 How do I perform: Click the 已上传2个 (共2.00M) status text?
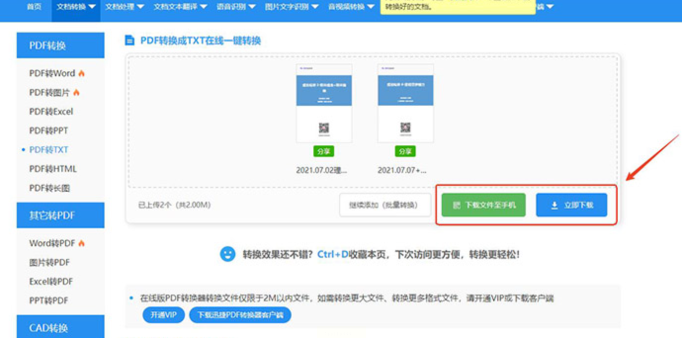174,205
